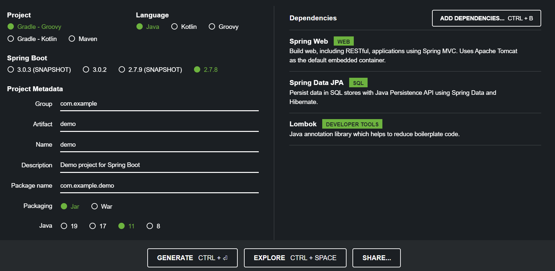Image resolution: width=555 pixels, height=271 pixels.
Task: Choose Maven as project type
Action: (x=83, y=39)
